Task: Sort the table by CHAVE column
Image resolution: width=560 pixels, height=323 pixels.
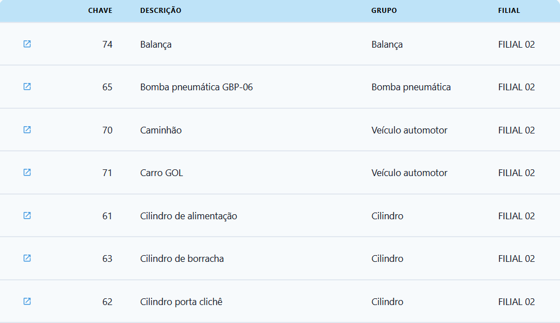Action: (x=100, y=10)
